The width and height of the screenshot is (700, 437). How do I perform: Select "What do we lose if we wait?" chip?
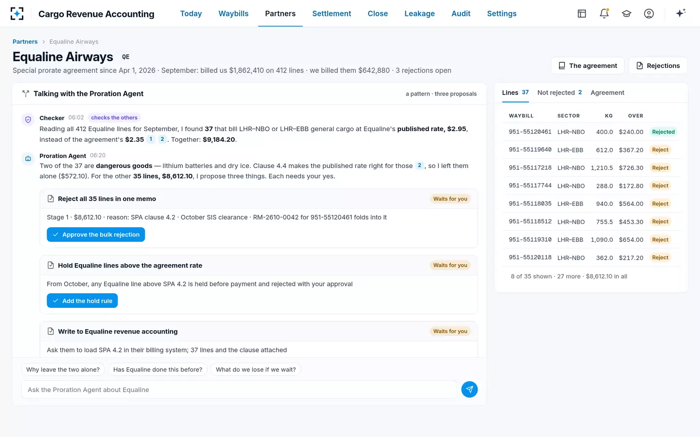256,370
